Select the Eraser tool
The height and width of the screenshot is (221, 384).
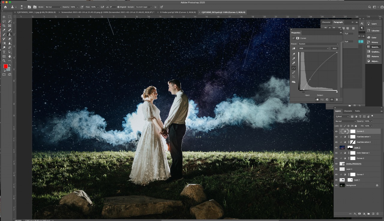pyautogui.click(x=10, y=39)
